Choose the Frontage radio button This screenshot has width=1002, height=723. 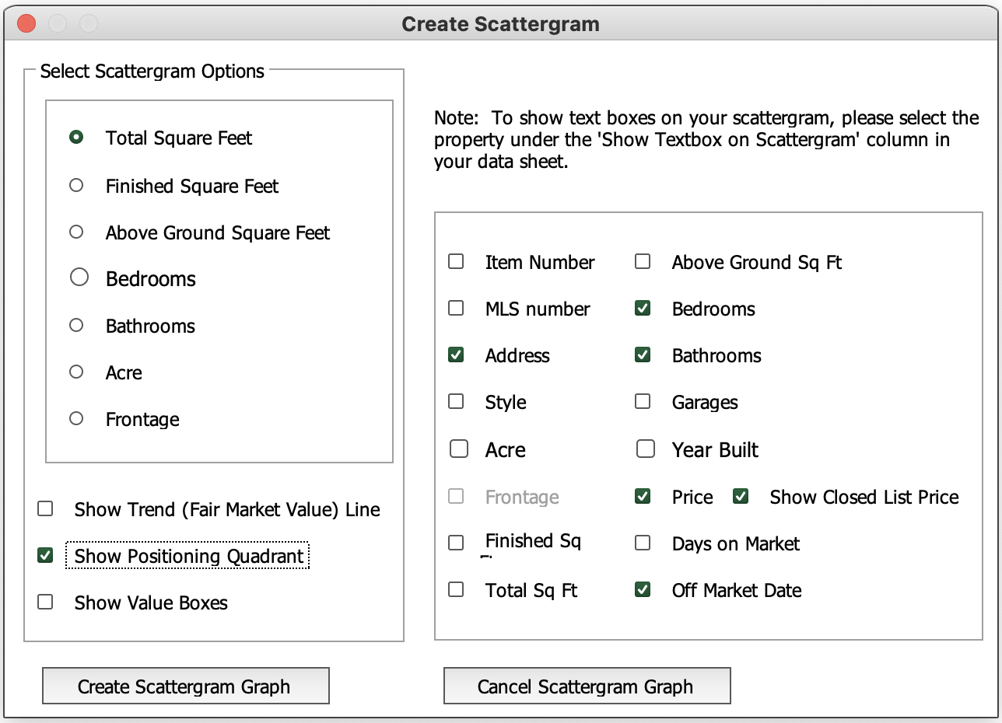tap(76, 419)
